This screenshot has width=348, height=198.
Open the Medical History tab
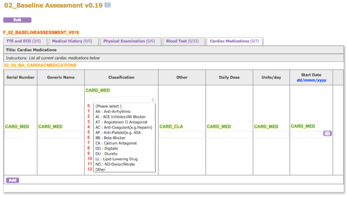click(72, 41)
